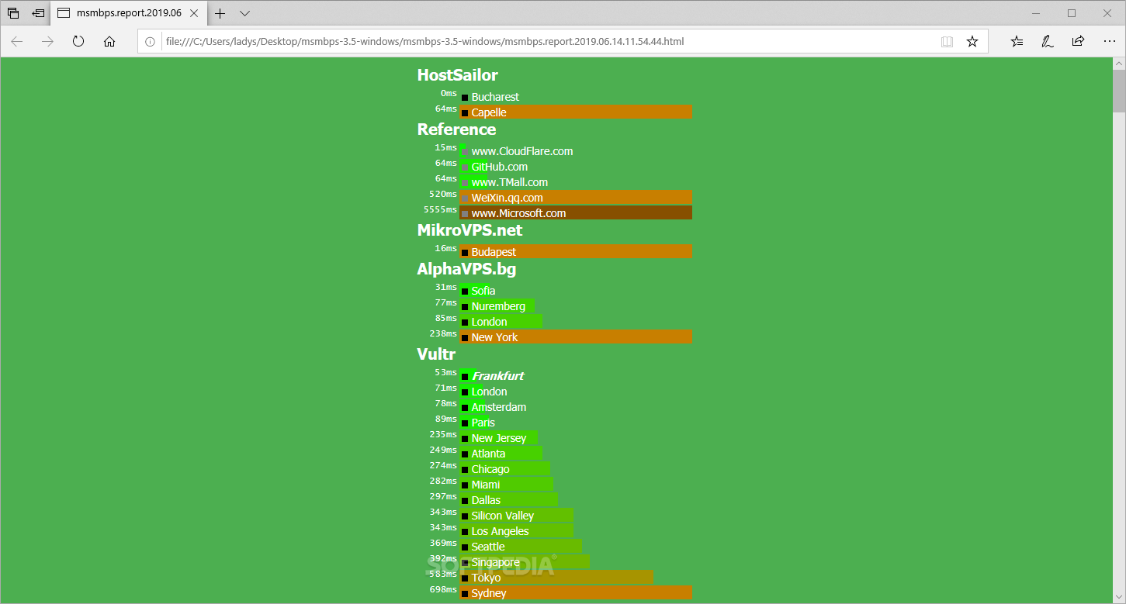
Task: Add notes with the pen icon
Action: pyautogui.click(x=1048, y=42)
